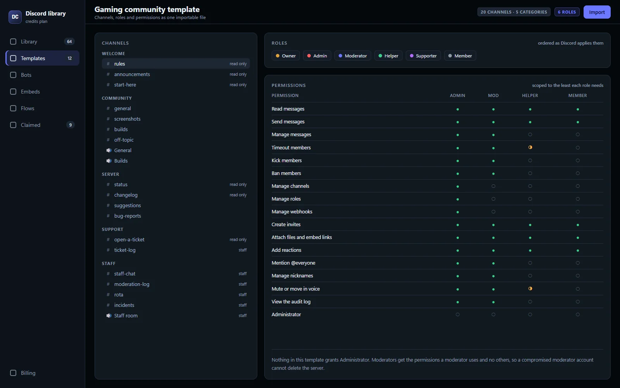Click the HELPER column header
This screenshot has height=388, width=620.
pos(530,95)
